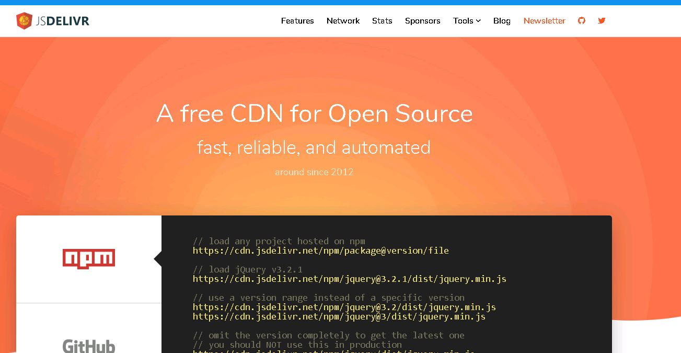
Task: Click the jquery@3.2.1 CDN URL
Action: (350, 279)
